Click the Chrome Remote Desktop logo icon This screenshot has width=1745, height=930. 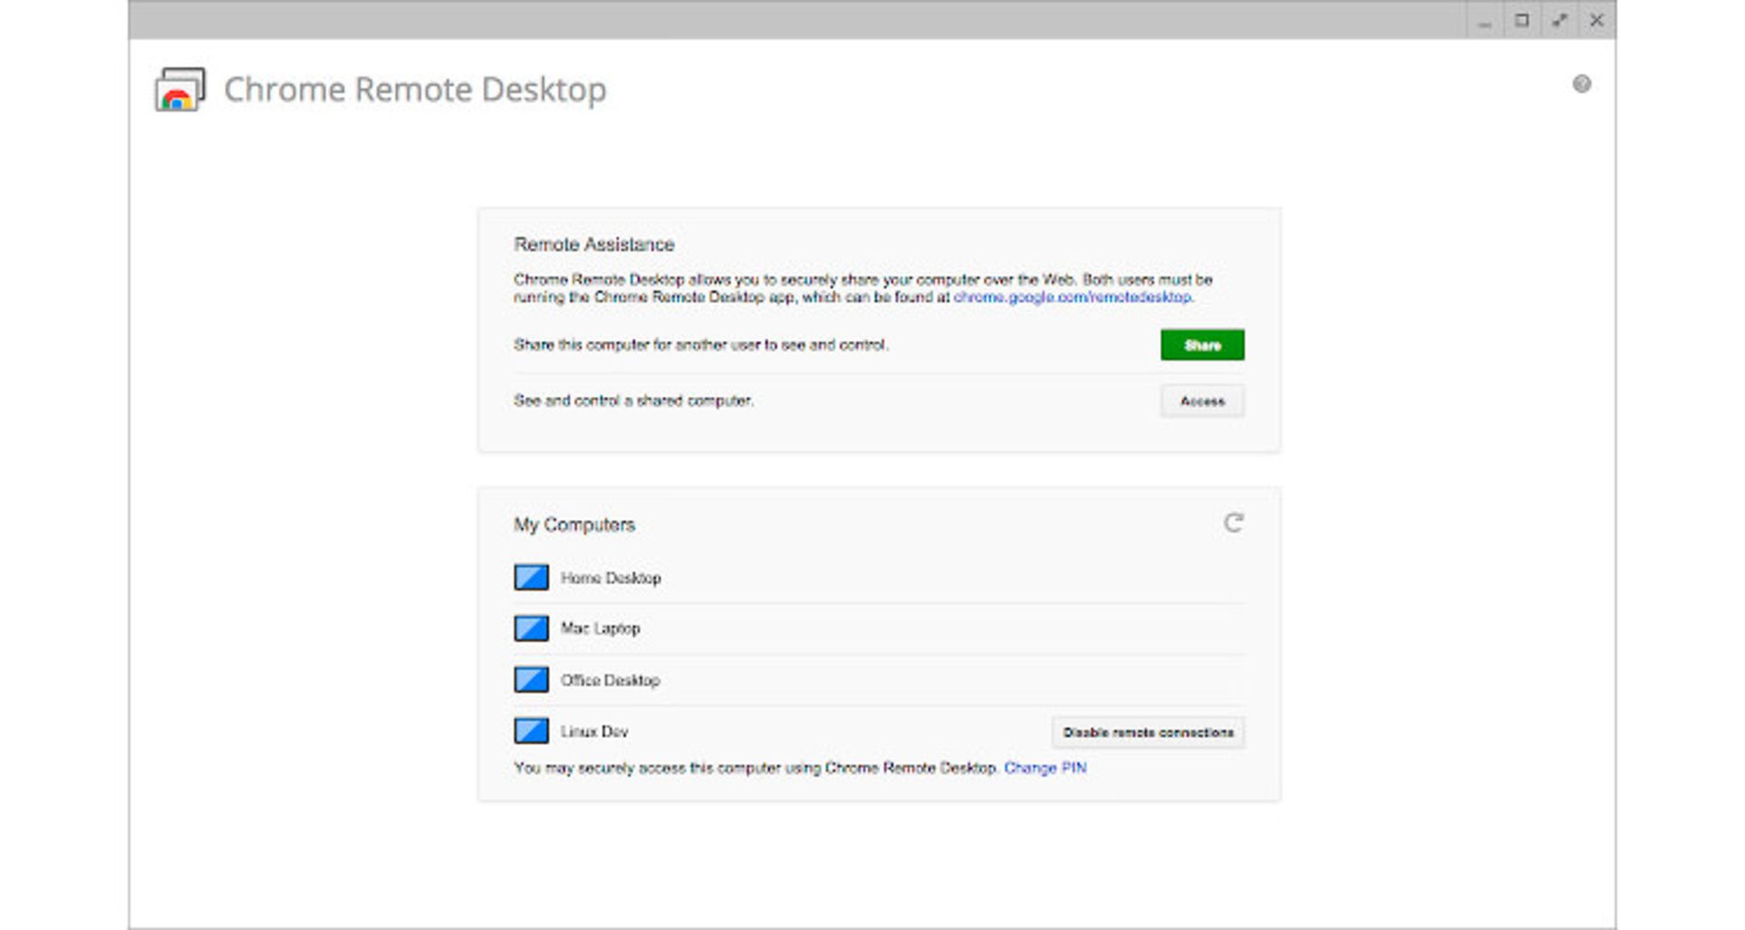point(180,90)
